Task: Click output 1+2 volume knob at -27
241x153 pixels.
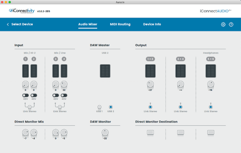Action: [150, 84]
